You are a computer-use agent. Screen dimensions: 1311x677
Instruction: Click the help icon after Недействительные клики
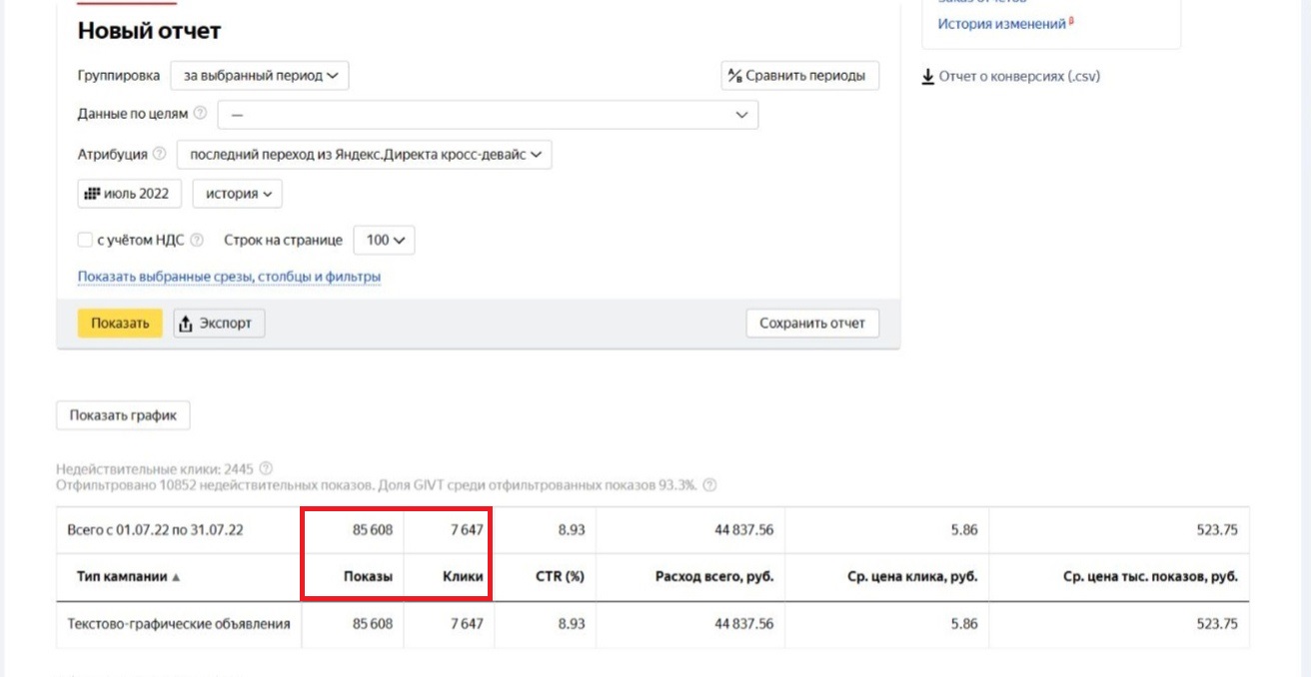point(266,468)
